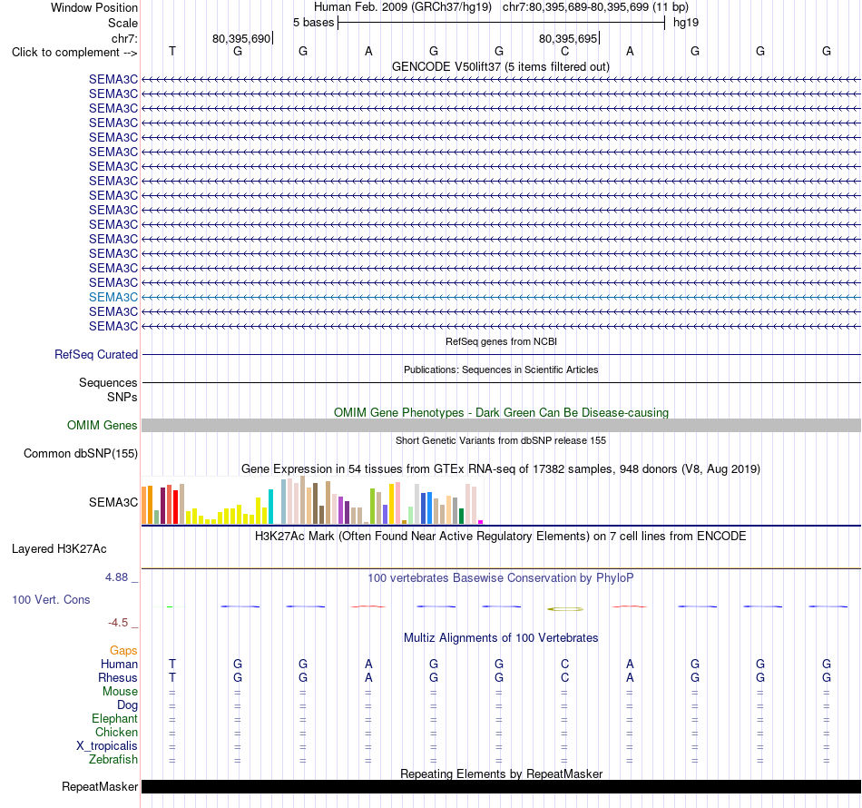Click the -4.5 PhyloP lower scale value
Viewport: 862px width, 808px height.
click(118, 623)
